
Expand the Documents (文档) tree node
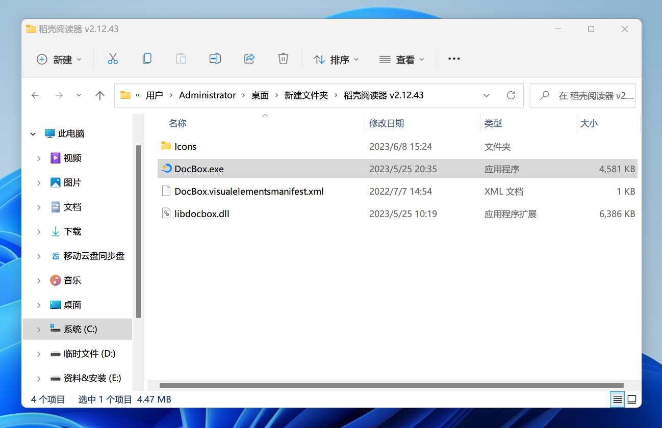(x=39, y=207)
